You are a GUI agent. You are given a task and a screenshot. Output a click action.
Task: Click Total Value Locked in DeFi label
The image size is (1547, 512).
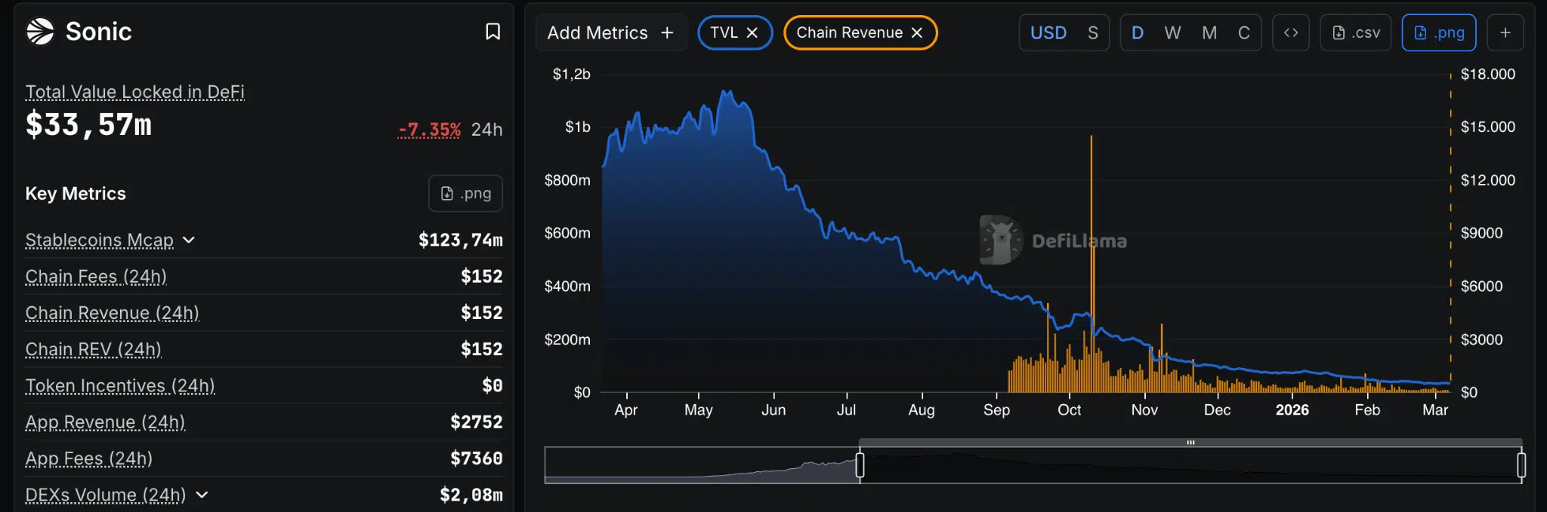pos(135,92)
